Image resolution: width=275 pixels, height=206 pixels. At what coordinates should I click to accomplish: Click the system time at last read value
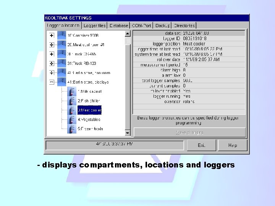[x=202, y=54]
